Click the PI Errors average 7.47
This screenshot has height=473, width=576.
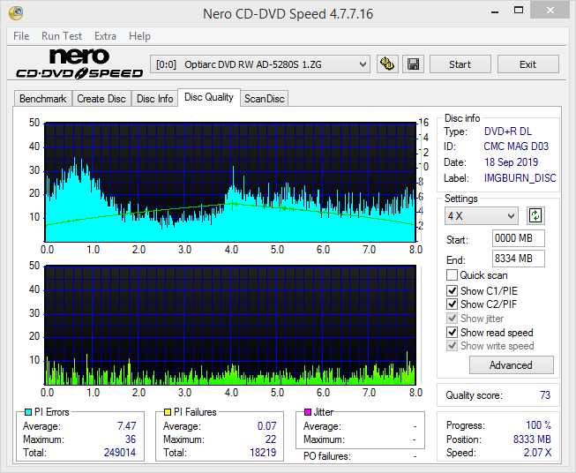pyautogui.click(x=127, y=426)
